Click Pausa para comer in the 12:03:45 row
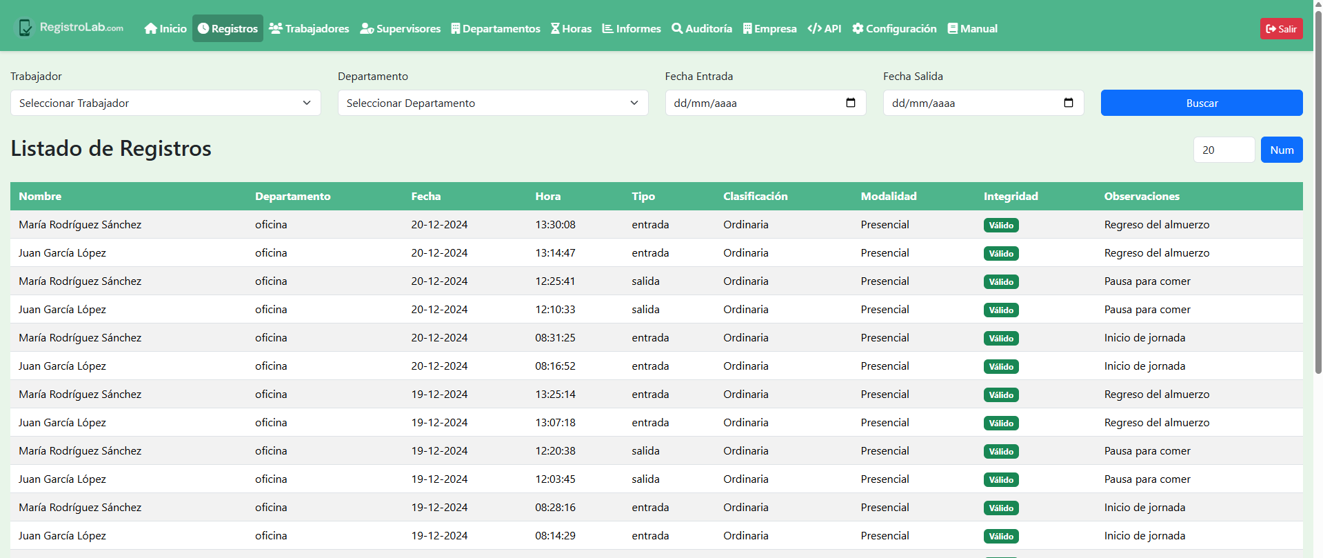Screen dimensions: 1323x558 1147,479
